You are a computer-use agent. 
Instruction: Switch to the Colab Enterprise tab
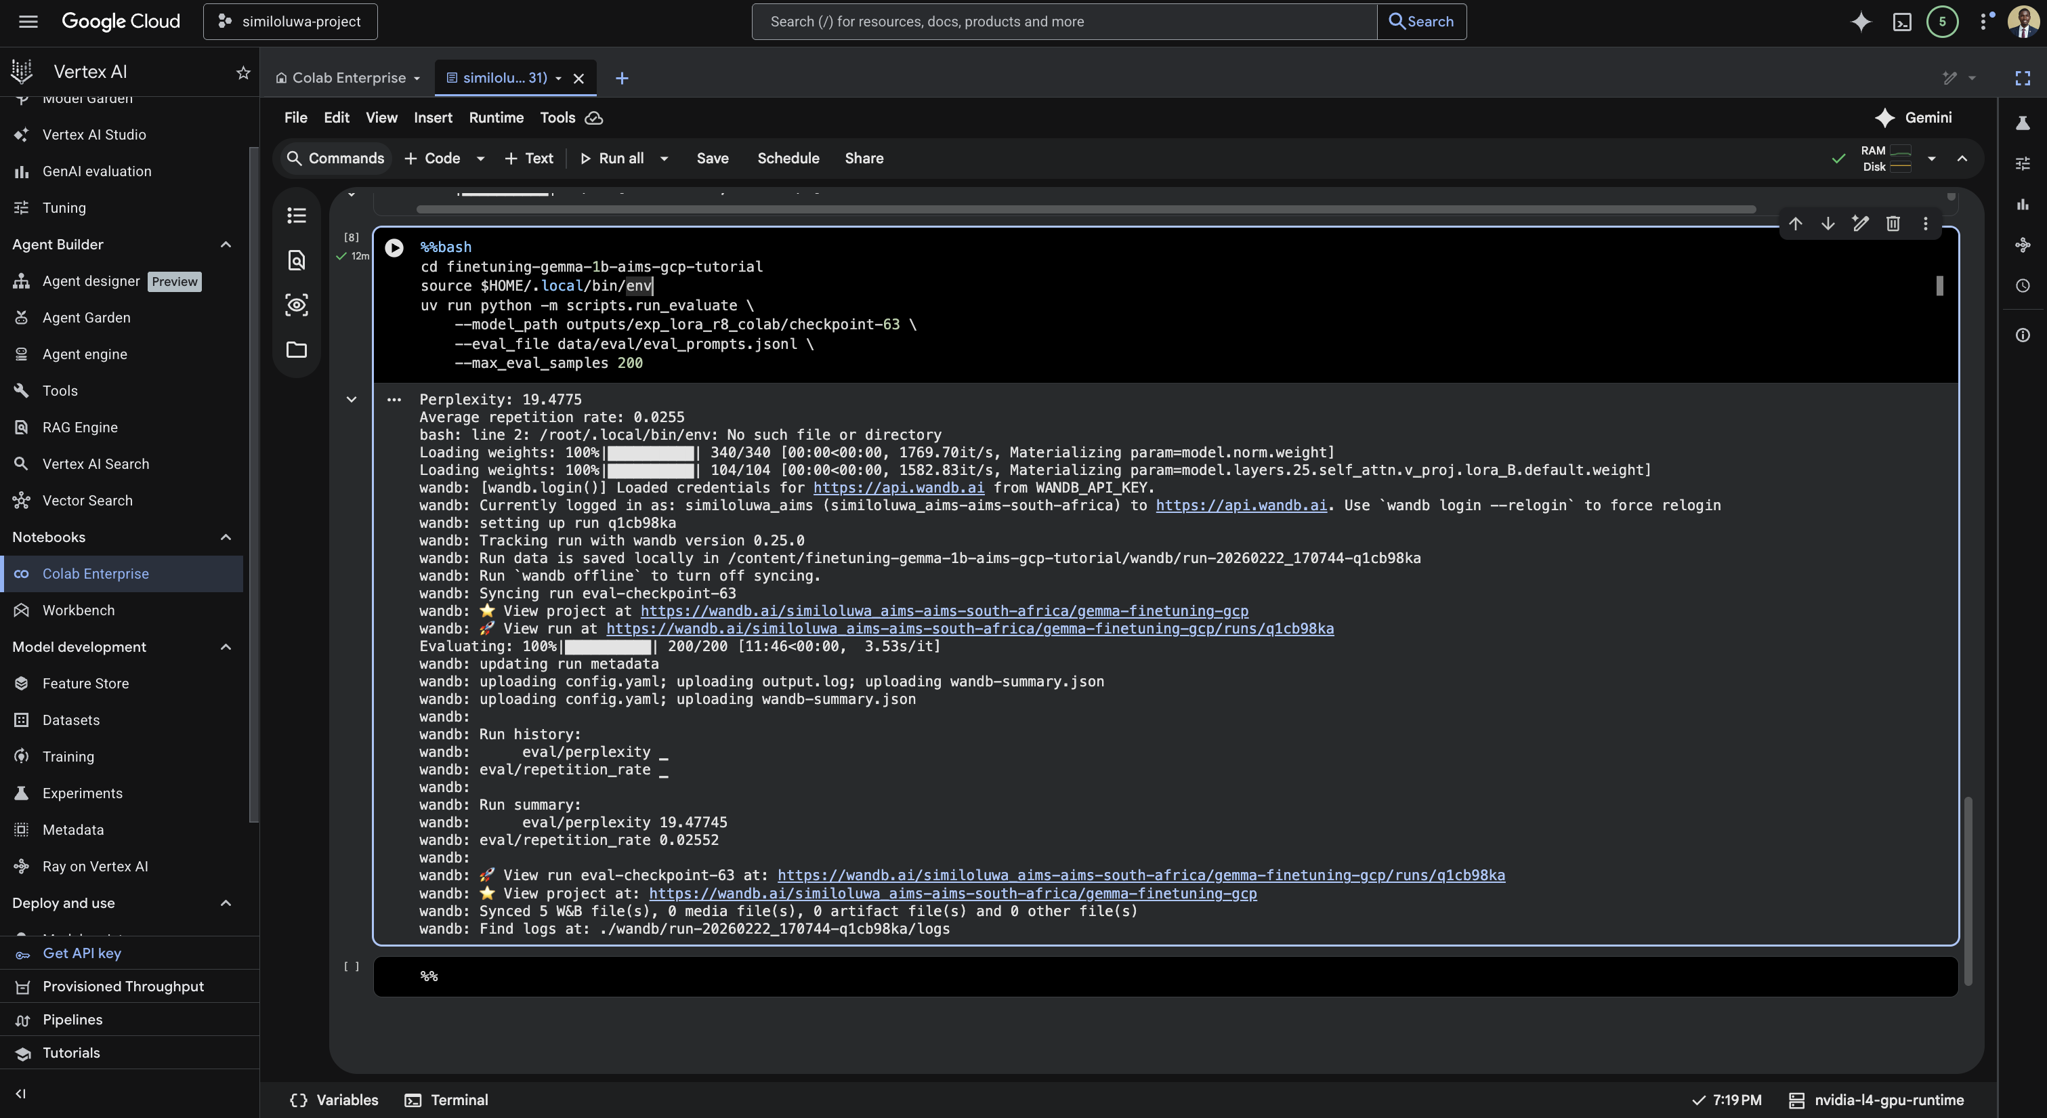coord(347,77)
